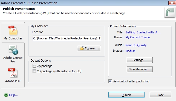The height and width of the screenshot is (101, 176).
Task: Open the My Current Theme link
Action: coord(137,37)
